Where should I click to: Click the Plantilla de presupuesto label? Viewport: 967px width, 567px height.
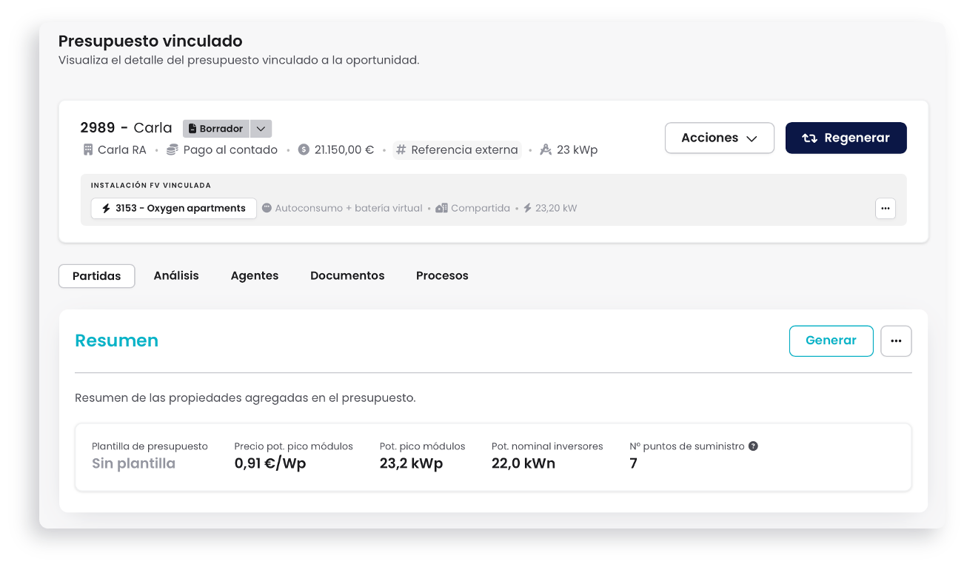coord(150,446)
